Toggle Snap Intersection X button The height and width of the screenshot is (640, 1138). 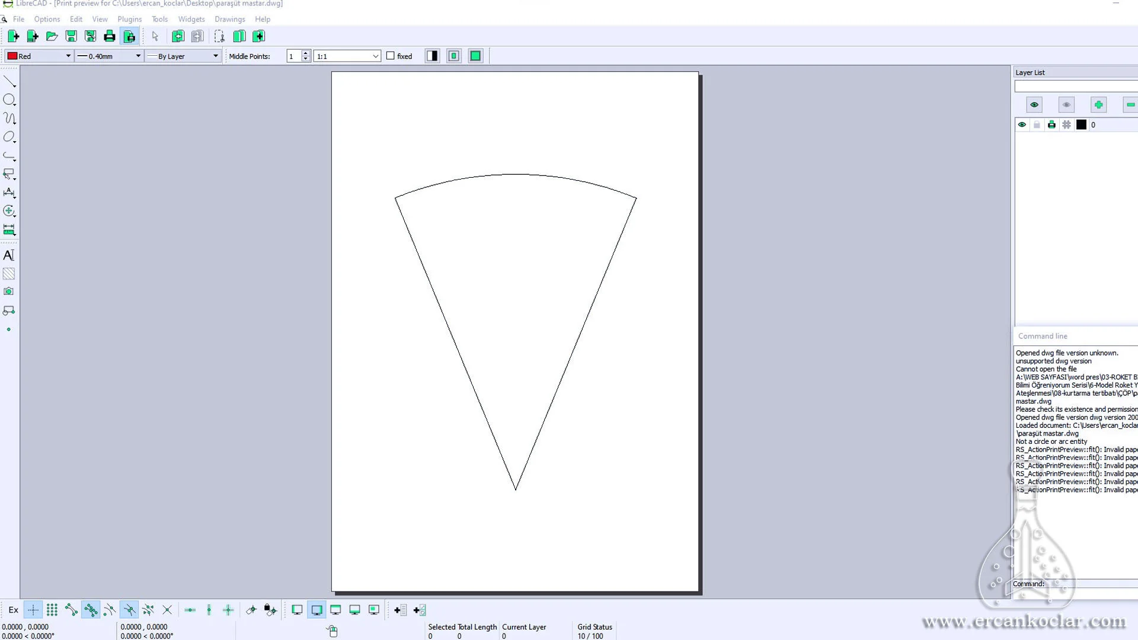[x=167, y=610]
